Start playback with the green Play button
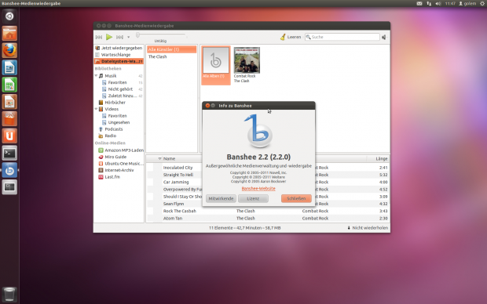This screenshot has width=487, height=304. [x=109, y=37]
